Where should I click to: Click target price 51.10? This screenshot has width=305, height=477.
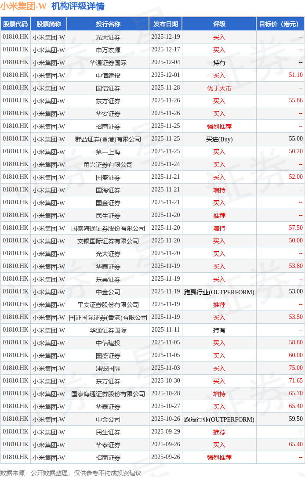click(296, 75)
